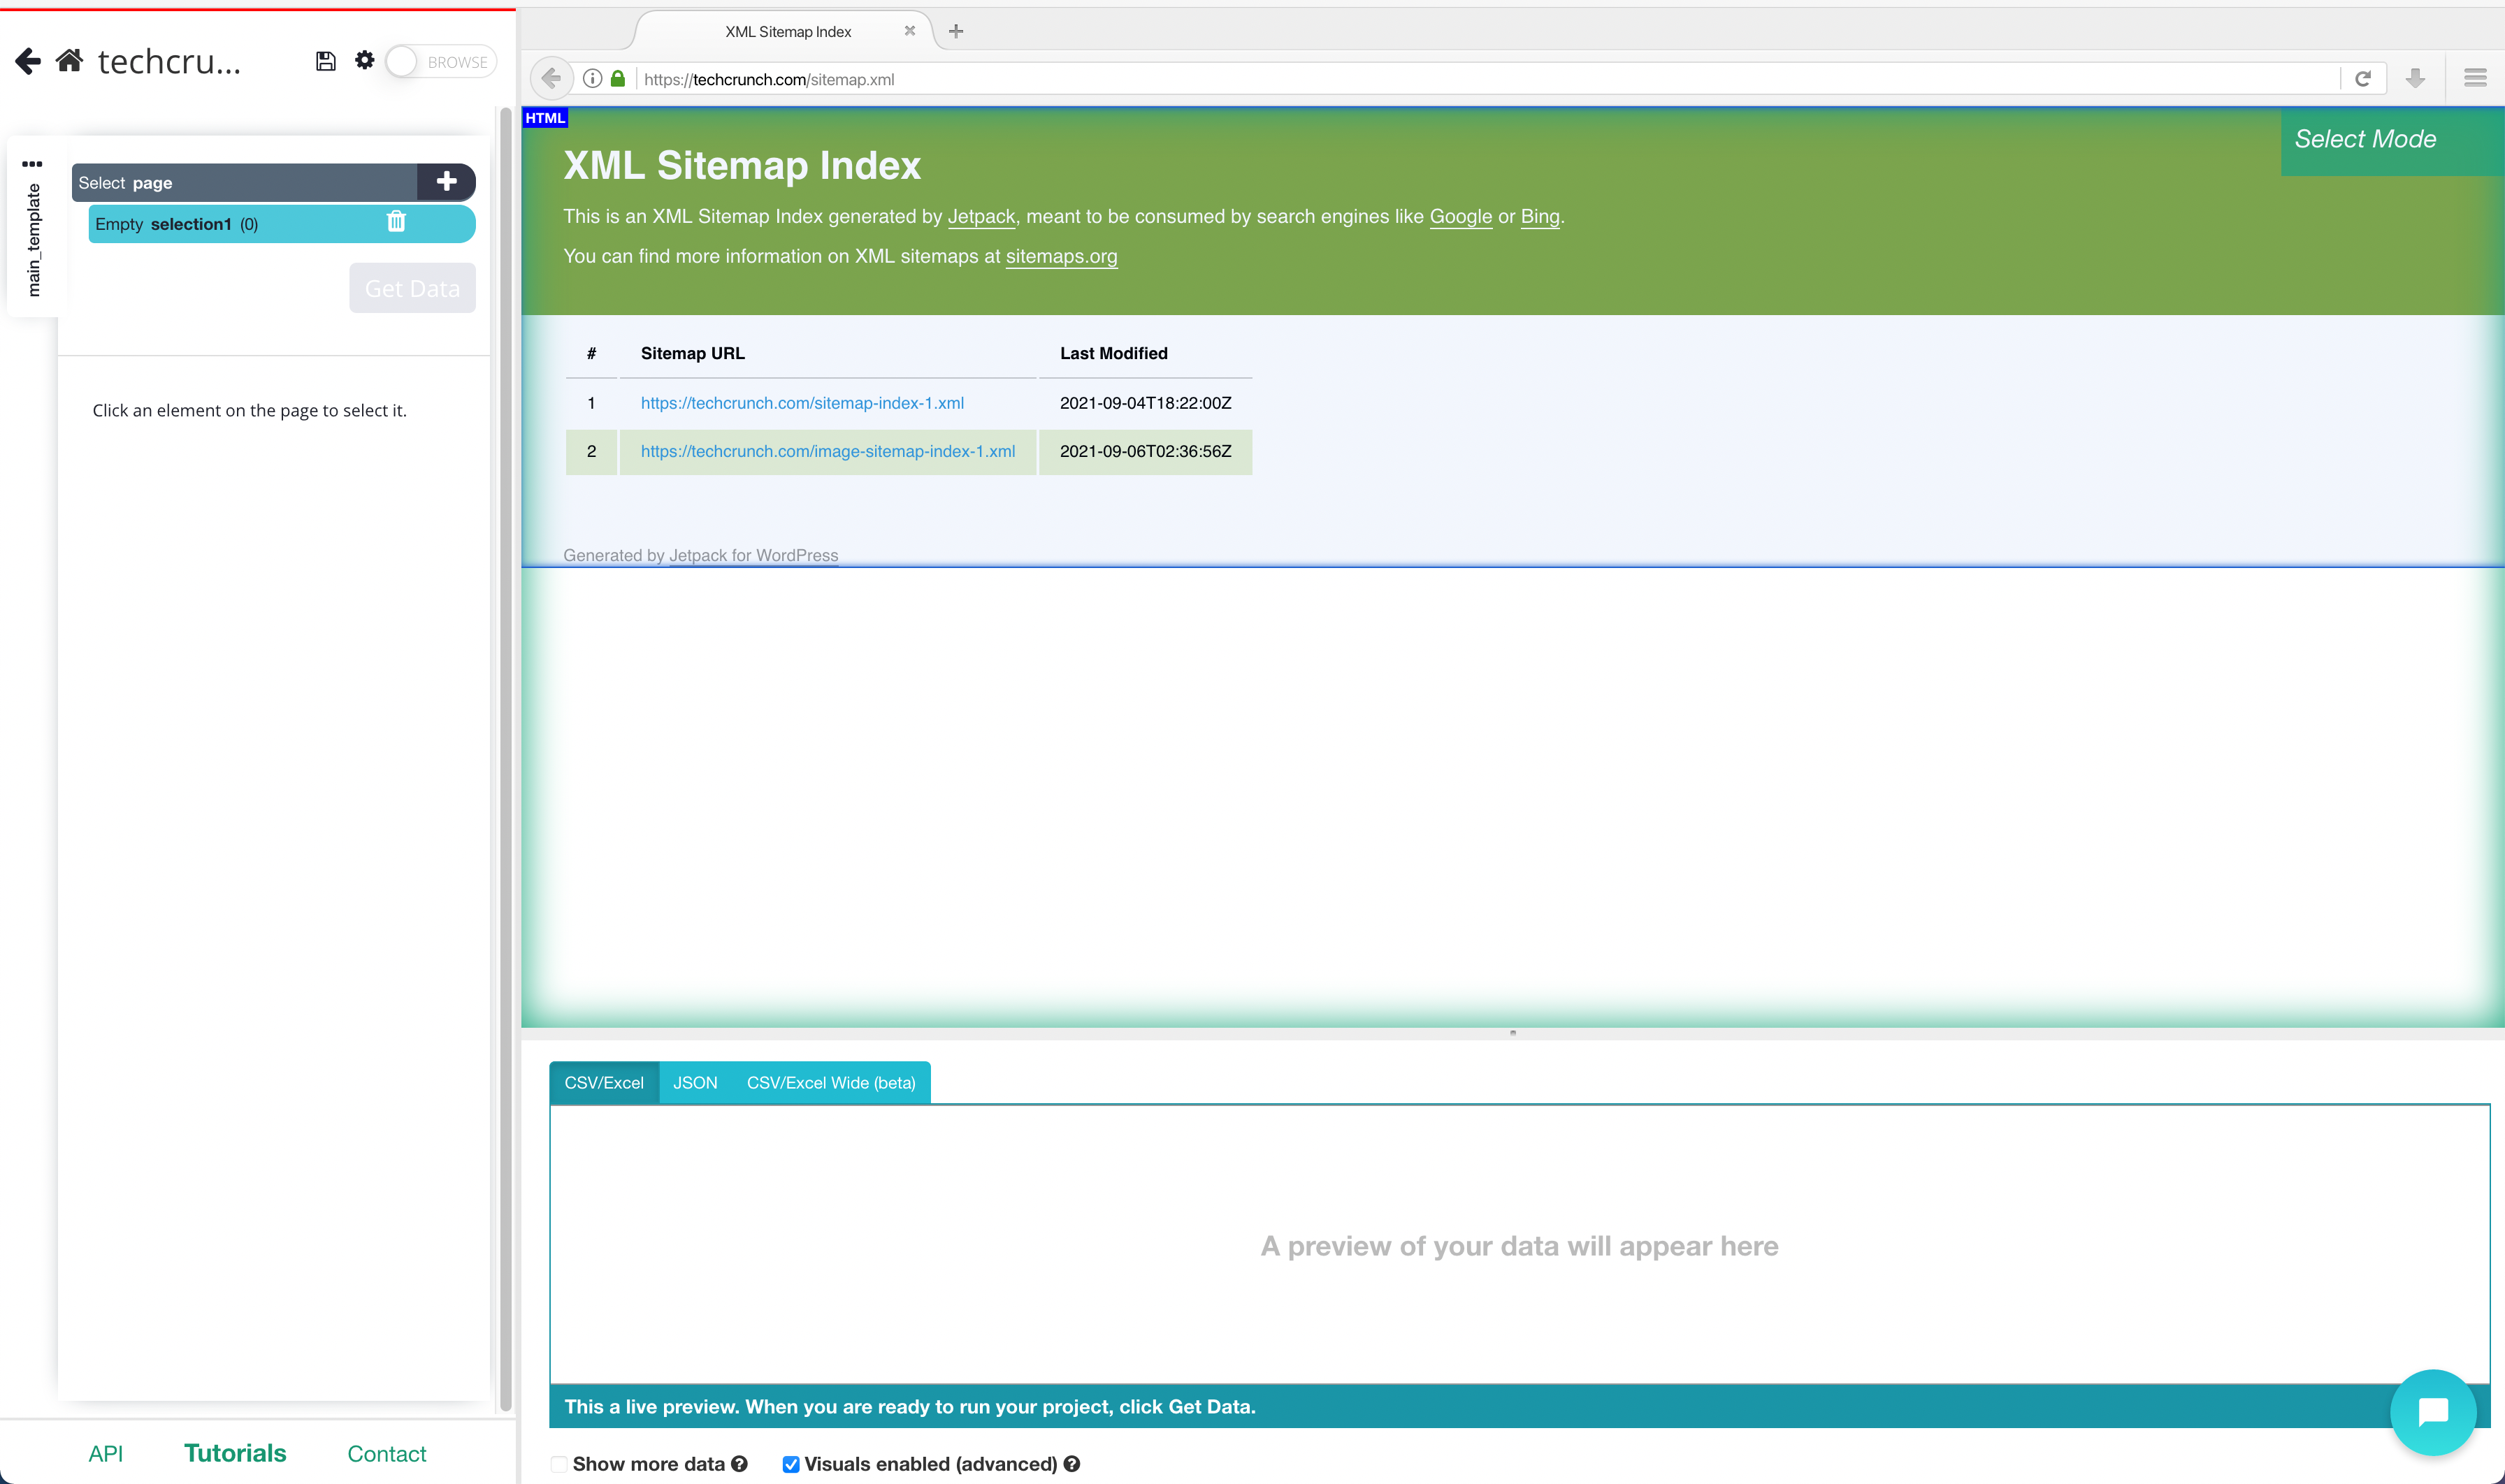Open the API link at bottom
This screenshot has height=1484, width=2505.
click(x=105, y=1453)
